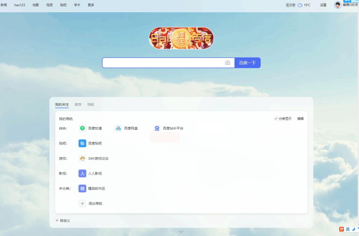Switch to the 我的关注 tab
The height and width of the screenshot is (236, 359).
click(62, 105)
